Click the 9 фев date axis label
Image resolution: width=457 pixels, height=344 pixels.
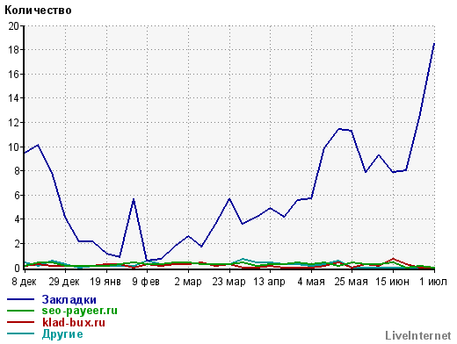tap(146, 282)
